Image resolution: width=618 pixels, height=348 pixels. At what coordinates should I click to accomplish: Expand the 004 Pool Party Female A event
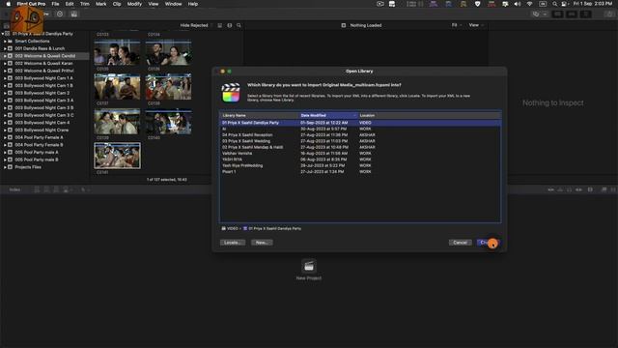coord(5,137)
